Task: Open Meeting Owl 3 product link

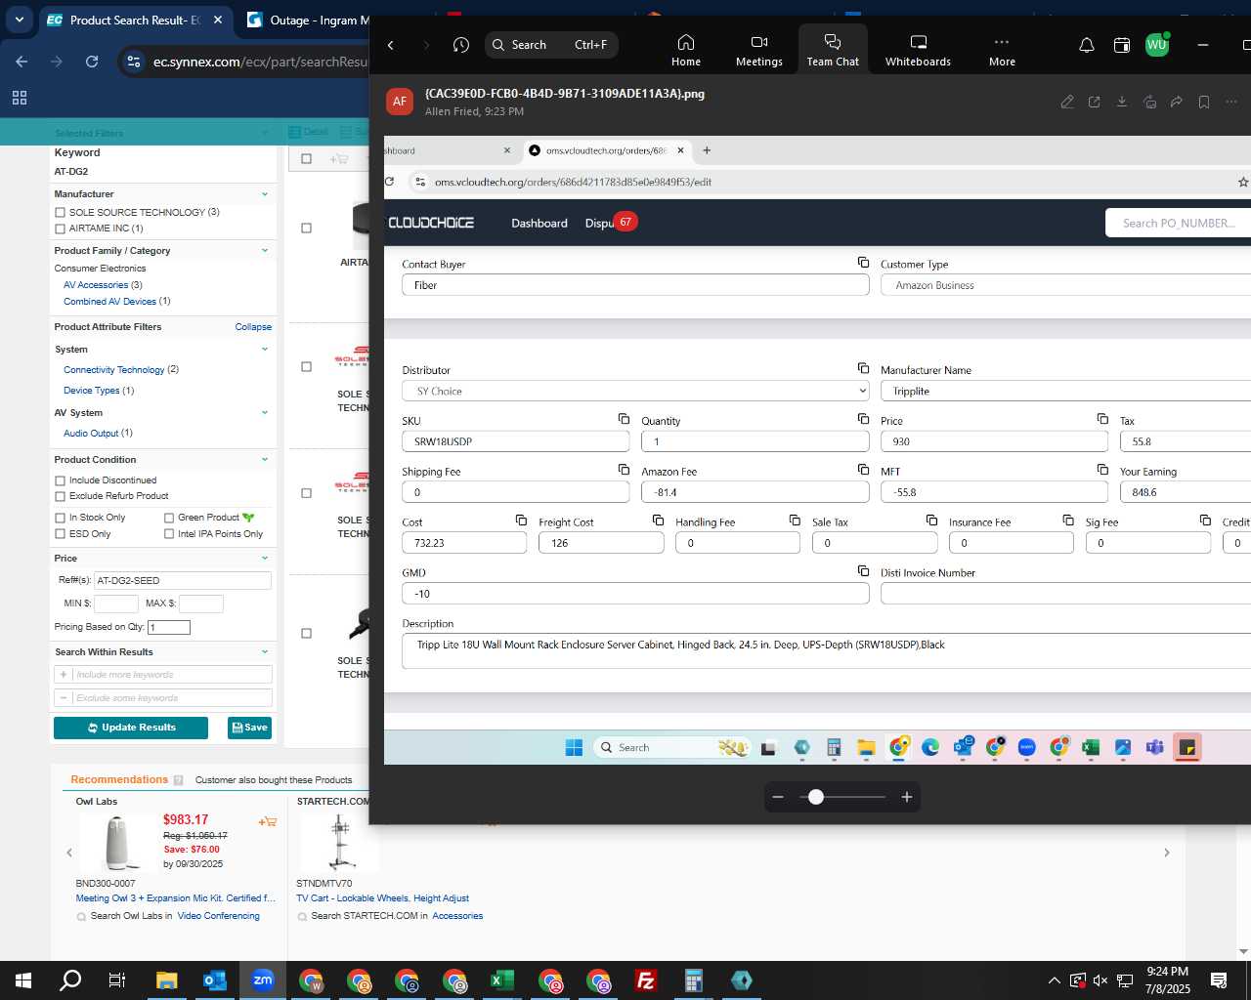Action: (175, 898)
